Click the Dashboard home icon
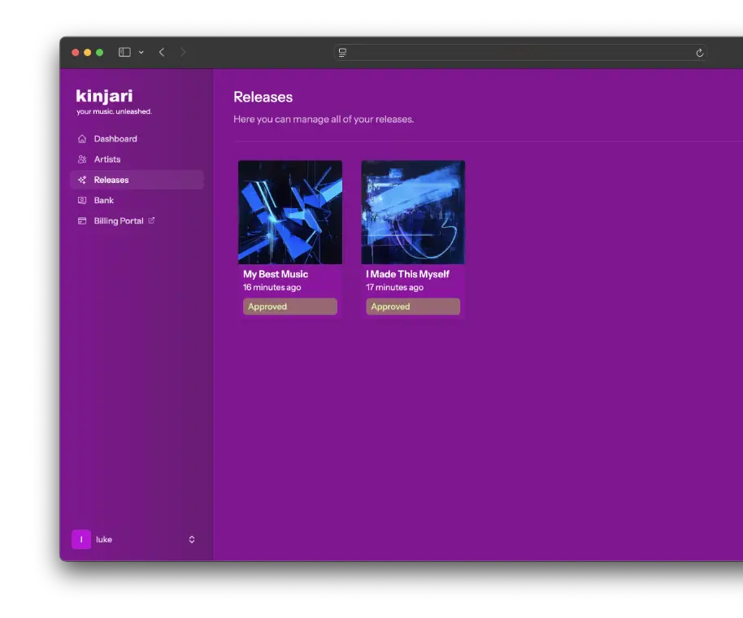Image resolution: width=743 pixels, height=618 pixels. click(82, 139)
